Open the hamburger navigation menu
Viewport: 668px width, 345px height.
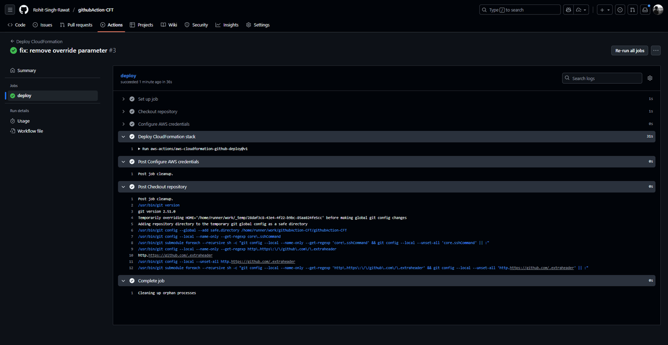(x=10, y=9)
